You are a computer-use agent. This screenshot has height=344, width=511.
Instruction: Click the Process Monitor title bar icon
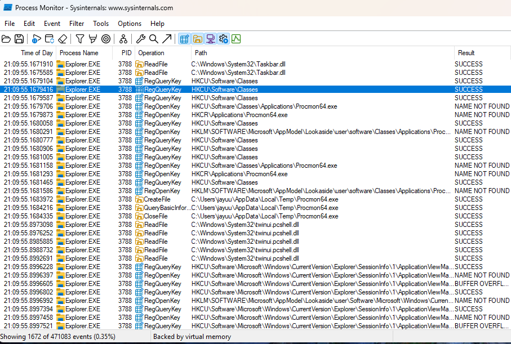[x=7, y=7]
